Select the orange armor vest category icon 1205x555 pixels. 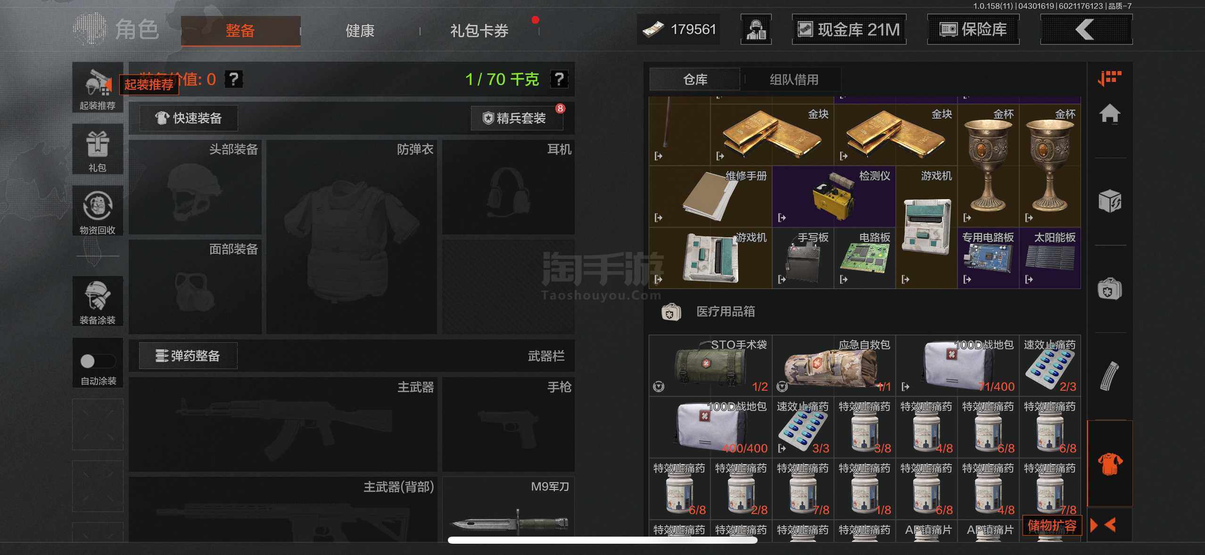1110,464
